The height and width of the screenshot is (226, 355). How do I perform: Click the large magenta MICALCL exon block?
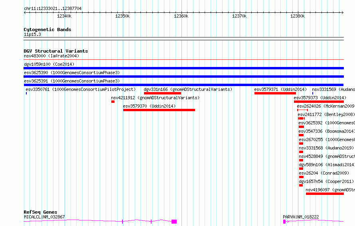click(x=174, y=222)
